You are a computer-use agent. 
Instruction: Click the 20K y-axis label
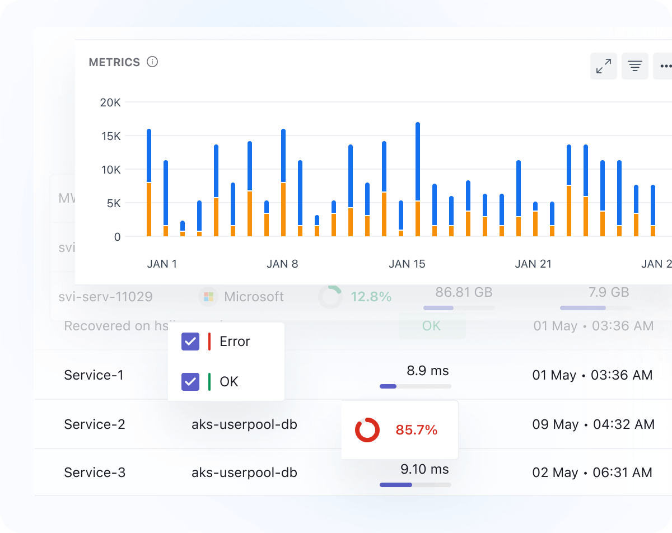click(x=110, y=102)
